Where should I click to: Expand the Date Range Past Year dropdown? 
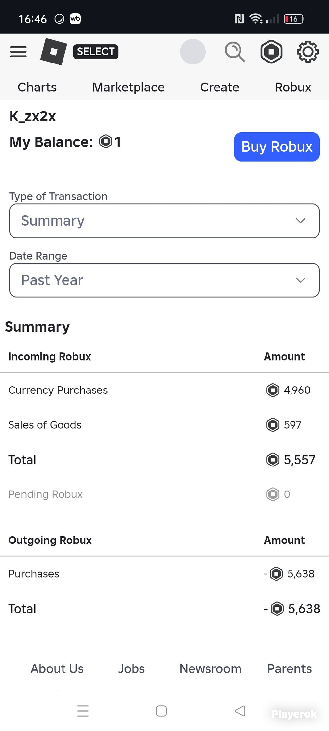[164, 280]
